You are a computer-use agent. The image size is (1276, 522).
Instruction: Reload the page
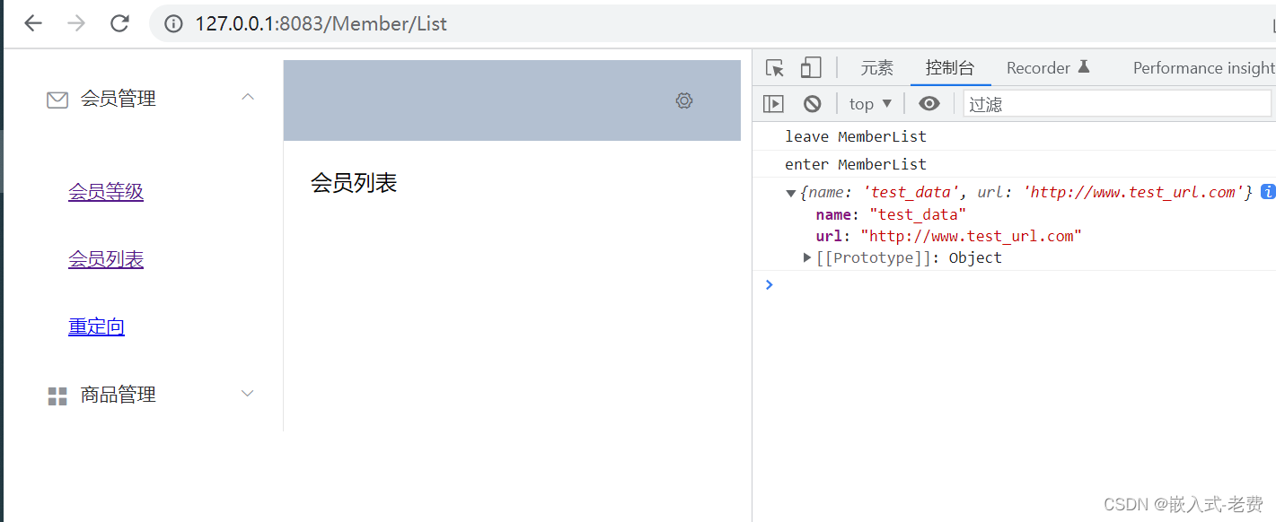point(119,24)
